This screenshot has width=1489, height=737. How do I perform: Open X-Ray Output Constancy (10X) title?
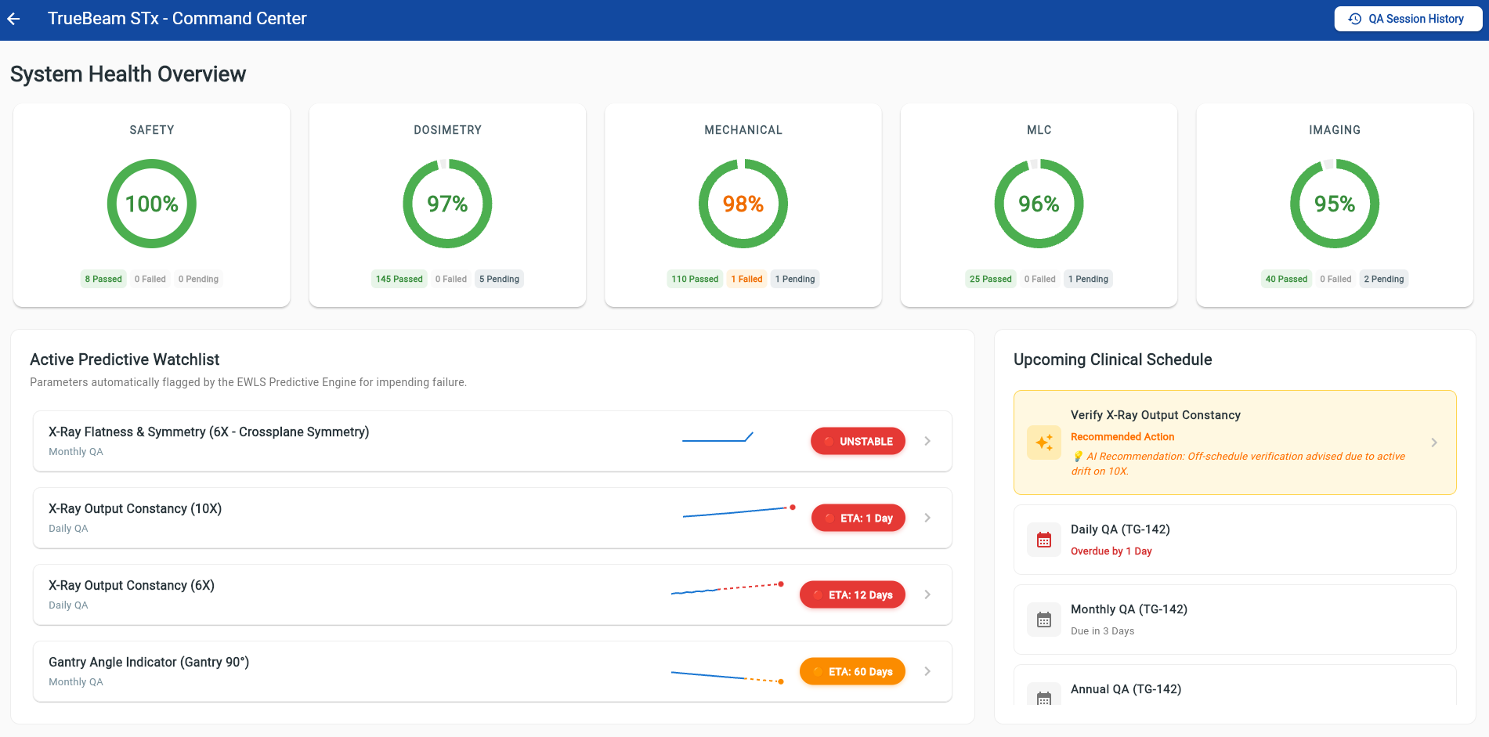pos(135,508)
